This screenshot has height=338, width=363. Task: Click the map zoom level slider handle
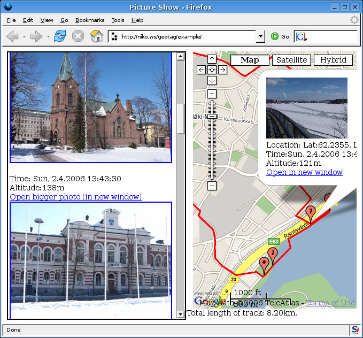[x=212, y=116]
